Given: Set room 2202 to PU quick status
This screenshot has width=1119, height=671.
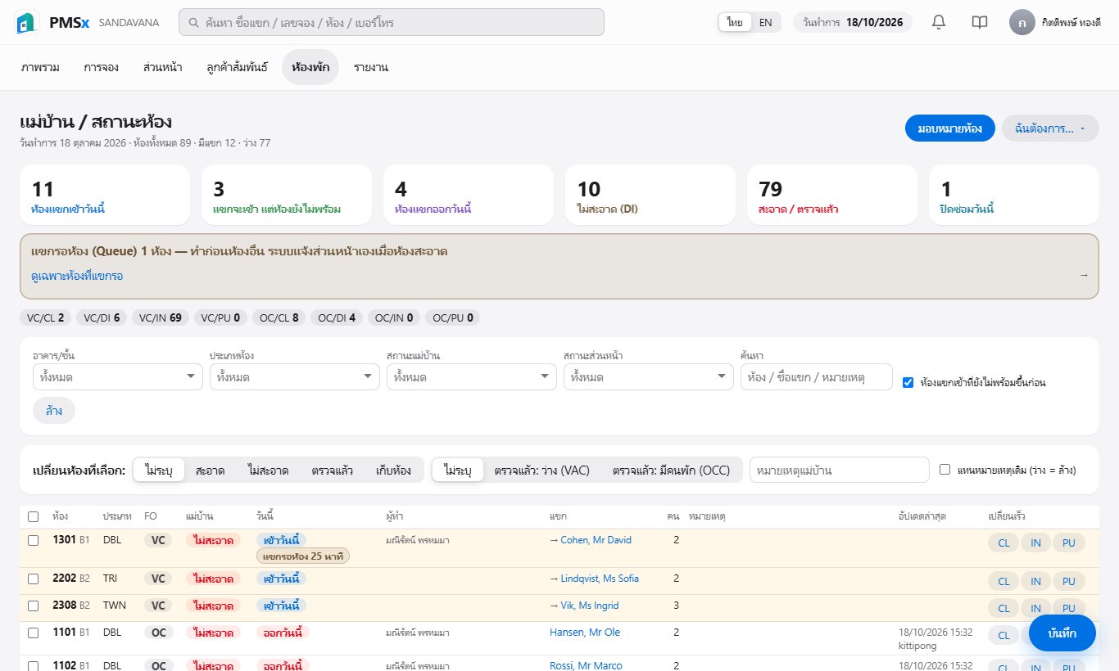Looking at the screenshot, I should pyautogui.click(x=1068, y=581).
